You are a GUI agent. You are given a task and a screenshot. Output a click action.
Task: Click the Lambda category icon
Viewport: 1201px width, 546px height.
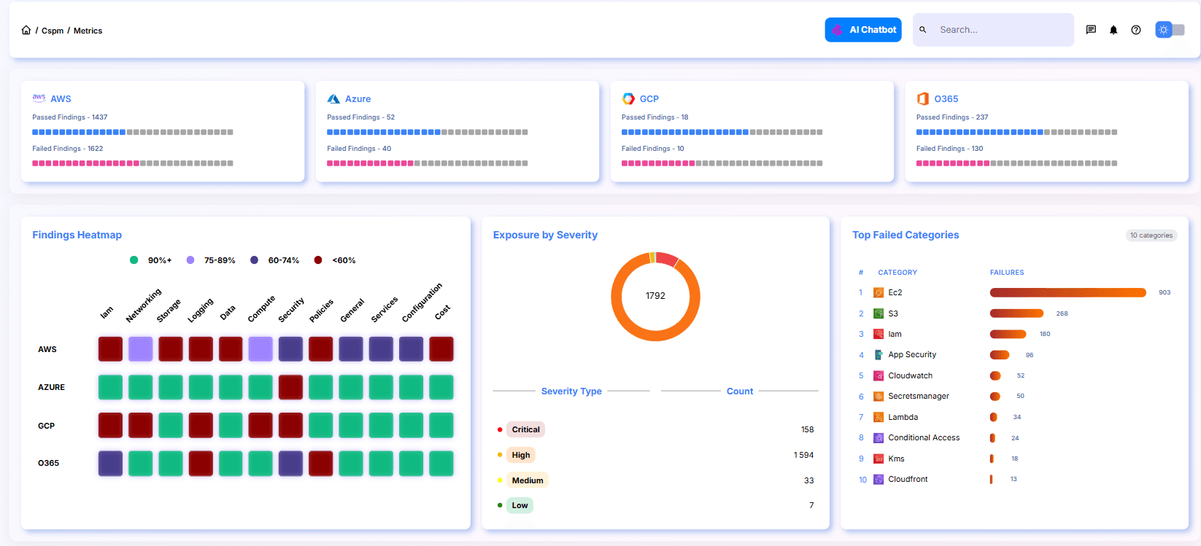coord(878,417)
